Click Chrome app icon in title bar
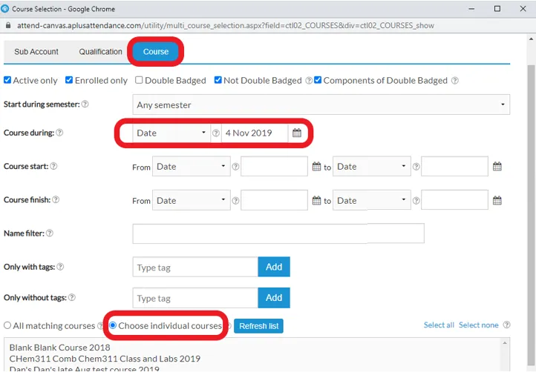 point(5,9)
